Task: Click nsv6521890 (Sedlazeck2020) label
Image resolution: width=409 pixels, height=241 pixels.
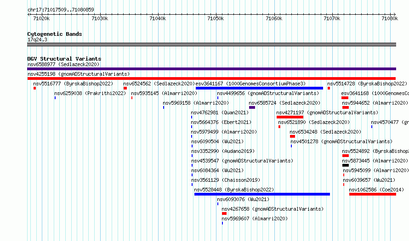Action: 314,122
